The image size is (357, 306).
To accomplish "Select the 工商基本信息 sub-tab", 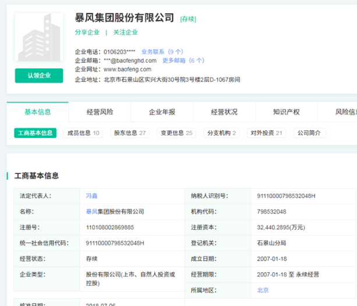I will (x=36, y=133).
